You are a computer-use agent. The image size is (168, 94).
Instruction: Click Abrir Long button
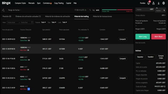point(143,37)
